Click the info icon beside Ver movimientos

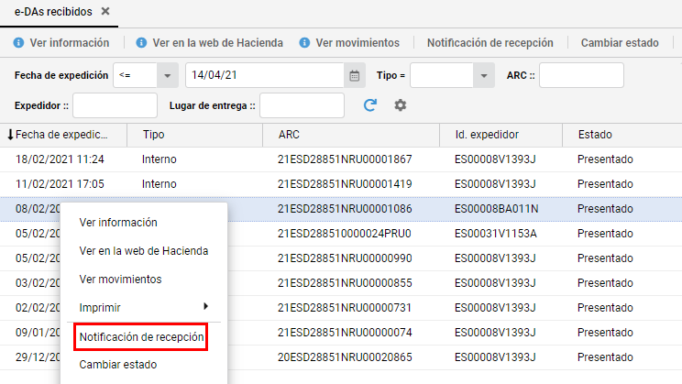(304, 43)
